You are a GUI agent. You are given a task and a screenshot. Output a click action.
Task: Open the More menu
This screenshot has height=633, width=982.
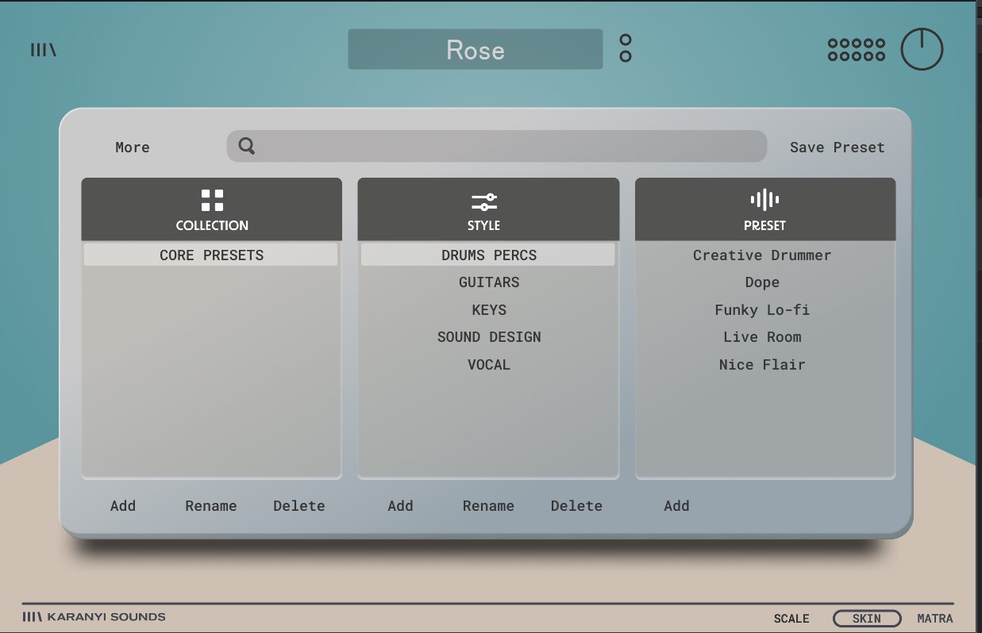[132, 148]
